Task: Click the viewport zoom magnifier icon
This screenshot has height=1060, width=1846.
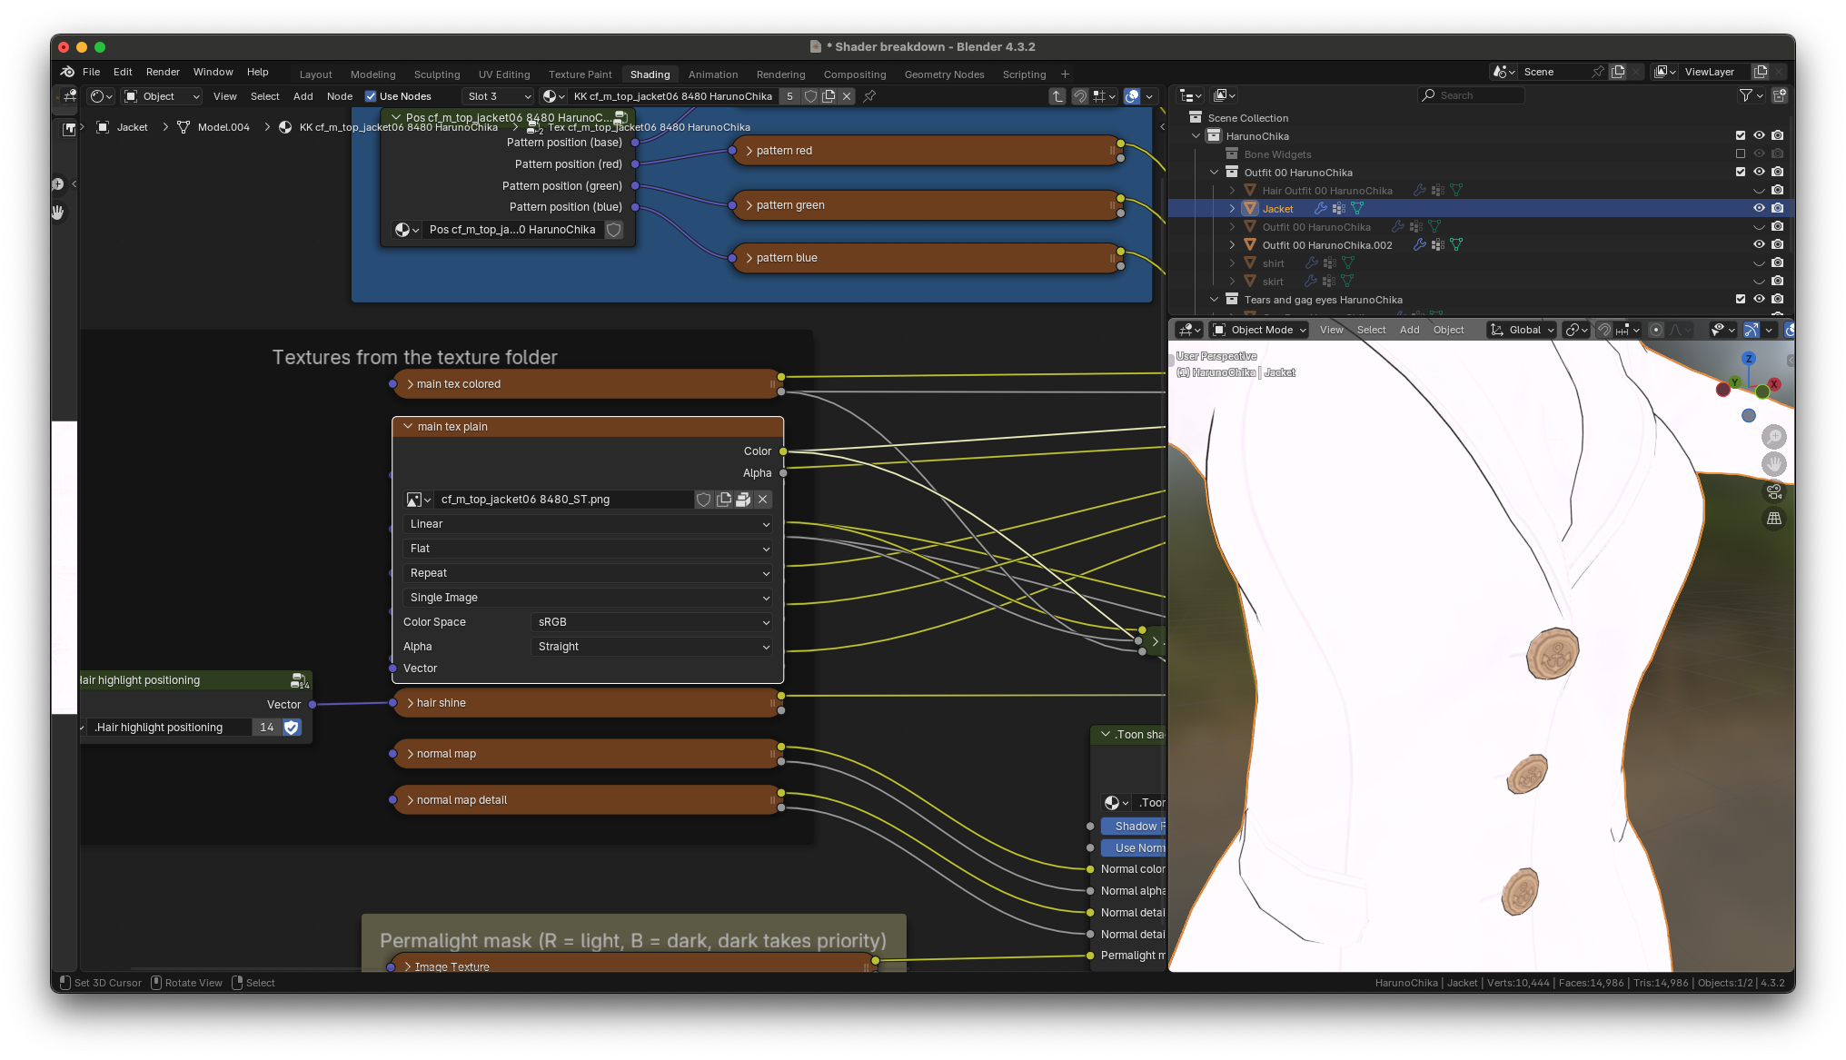Action: (1773, 437)
